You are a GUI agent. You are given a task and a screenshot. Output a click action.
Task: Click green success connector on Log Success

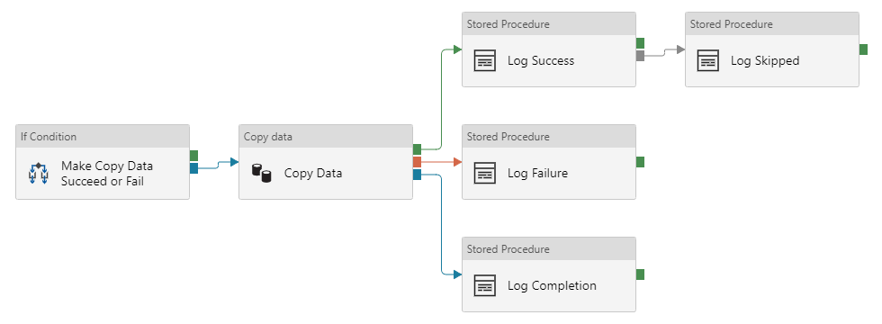tap(640, 43)
